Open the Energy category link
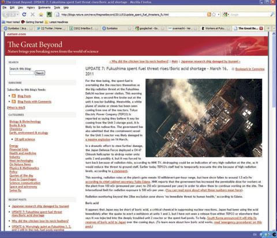277x238 pixels. (x=14, y=146)
